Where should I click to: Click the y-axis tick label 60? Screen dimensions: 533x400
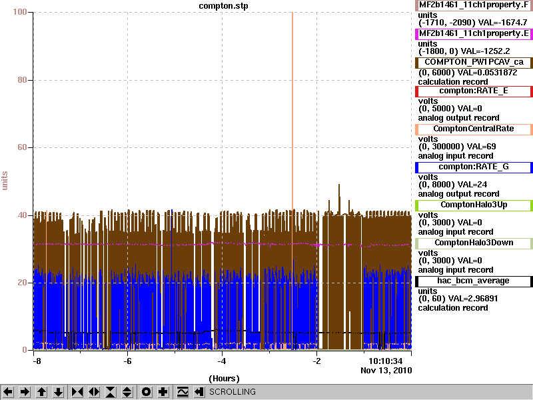(x=22, y=147)
